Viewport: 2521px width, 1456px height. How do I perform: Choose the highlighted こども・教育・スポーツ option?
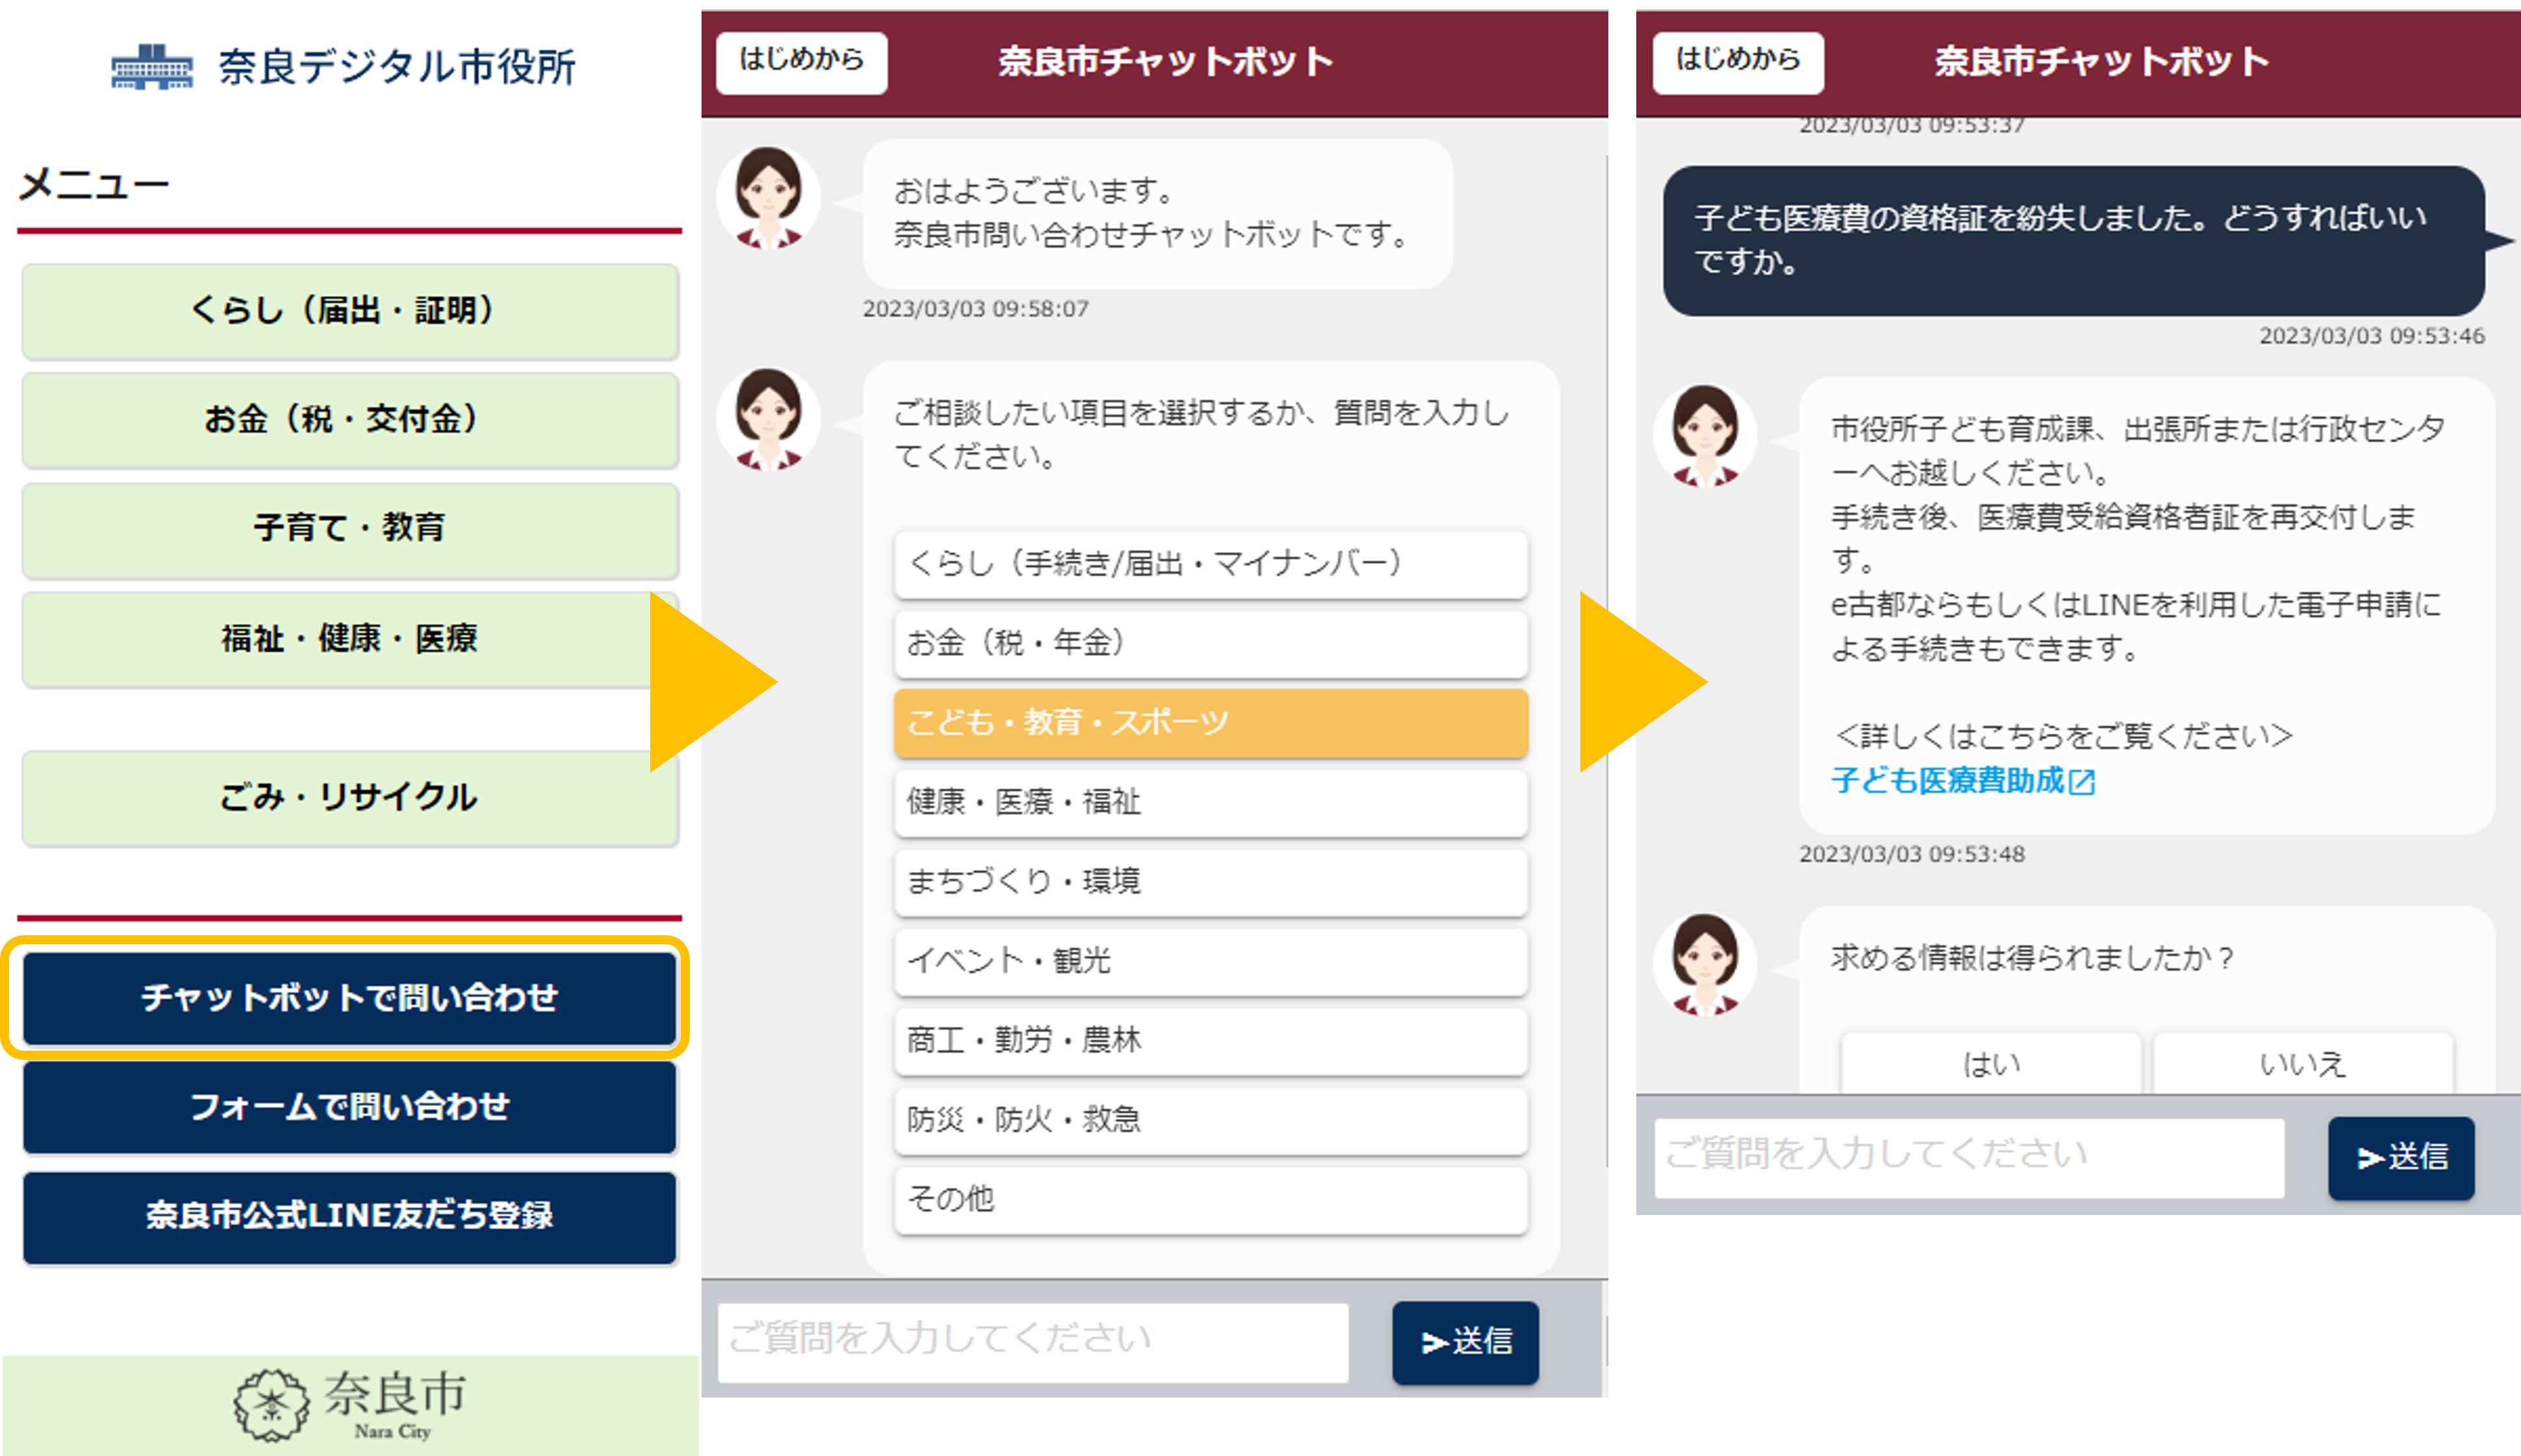click(1210, 722)
